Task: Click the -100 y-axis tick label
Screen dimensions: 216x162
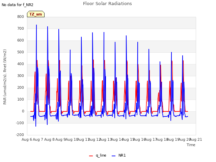Action: pos(20,123)
